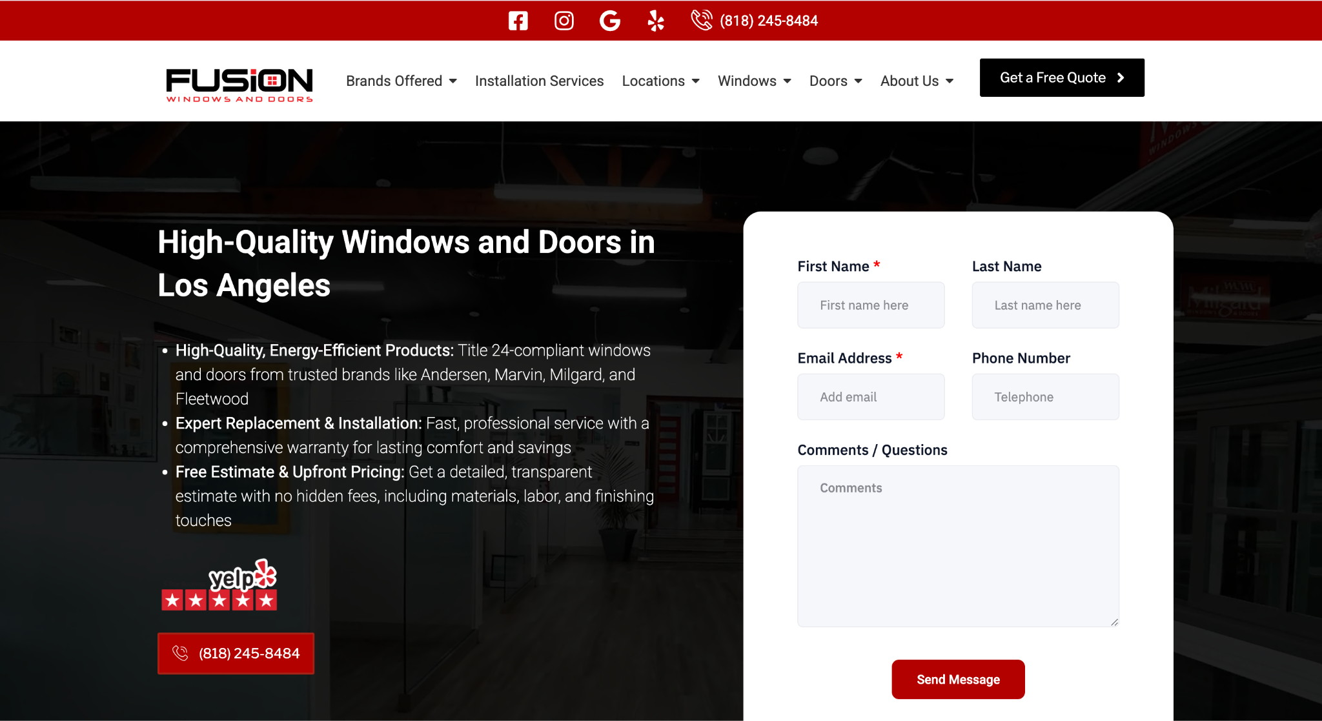Focus the First Name input field
The height and width of the screenshot is (721, 1322).
[871, 305]
